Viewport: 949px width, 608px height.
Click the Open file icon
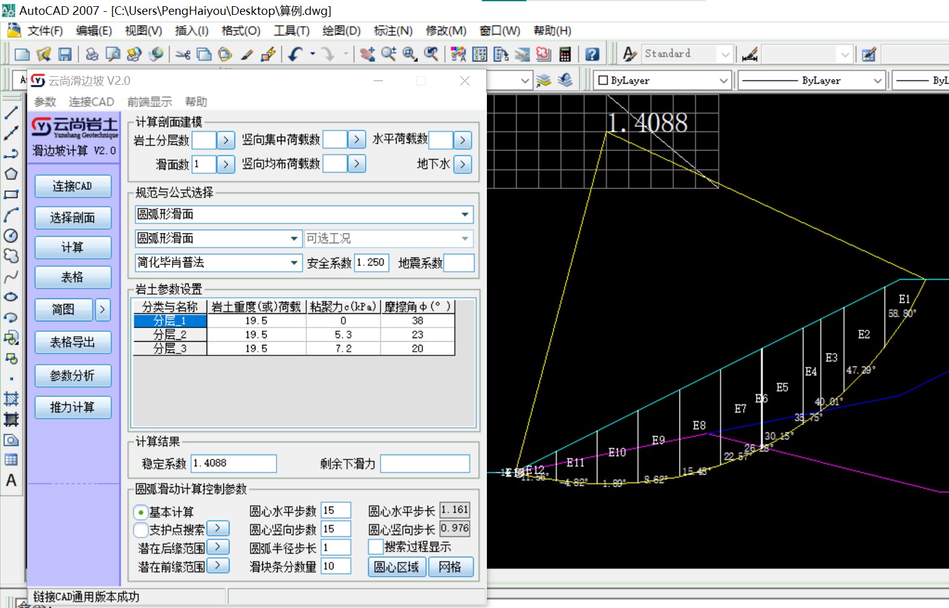43,54
